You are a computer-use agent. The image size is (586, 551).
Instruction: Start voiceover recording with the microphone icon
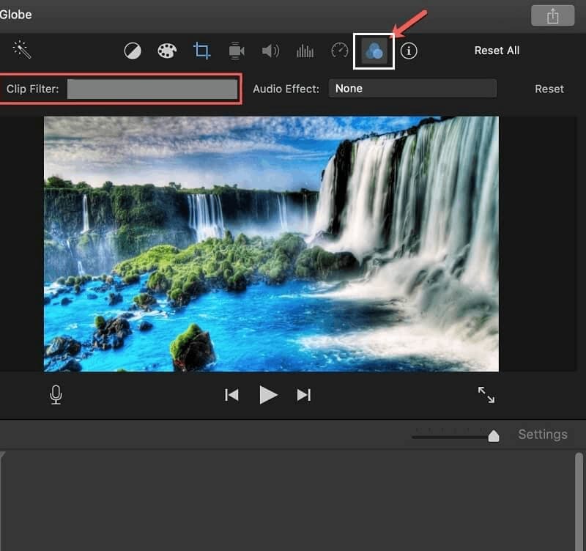click(55, 395)
